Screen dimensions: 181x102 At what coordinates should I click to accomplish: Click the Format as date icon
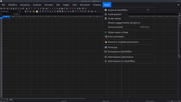pyautogui.click(x=73, y=11)
